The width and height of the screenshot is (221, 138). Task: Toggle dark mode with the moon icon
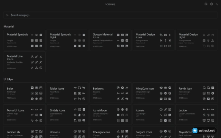pyautogui.click(x=217, y=4)
